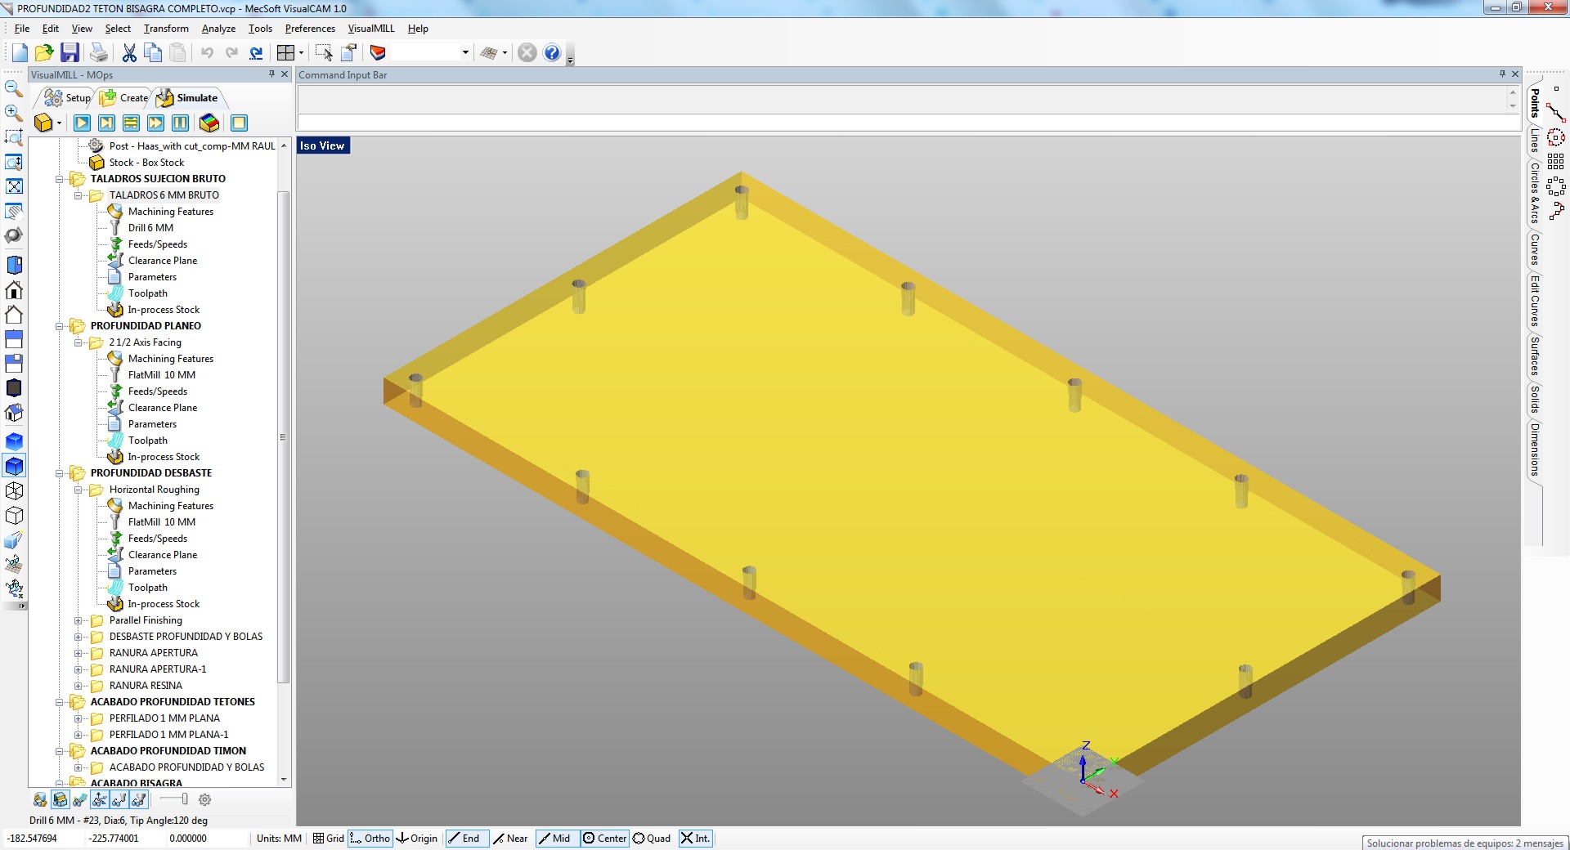Click the cut scissors icon
This screenshot has height=850, width=1570.
(x=129, y=52)
